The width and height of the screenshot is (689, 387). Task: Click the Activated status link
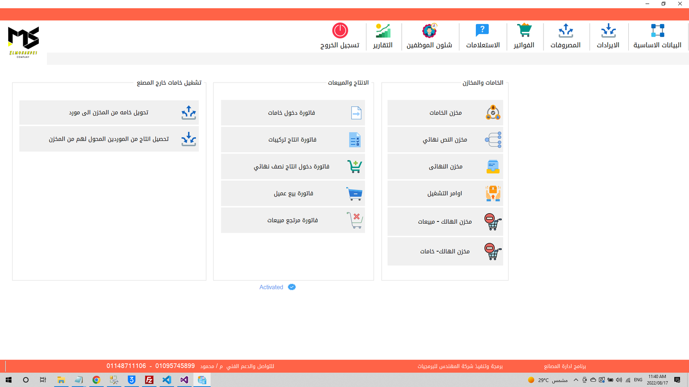click(x=271, y=287)
